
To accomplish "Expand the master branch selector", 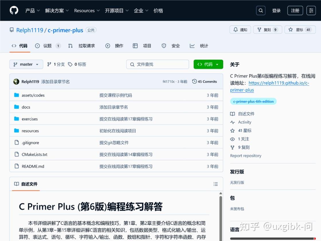I will [x=26, y=64].
